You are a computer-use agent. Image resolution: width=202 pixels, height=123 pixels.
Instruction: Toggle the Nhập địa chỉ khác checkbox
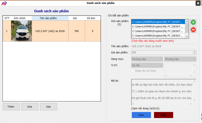click(x=133, y=71)
